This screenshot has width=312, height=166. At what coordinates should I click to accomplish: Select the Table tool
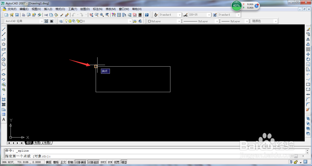[x=3, y=114]
